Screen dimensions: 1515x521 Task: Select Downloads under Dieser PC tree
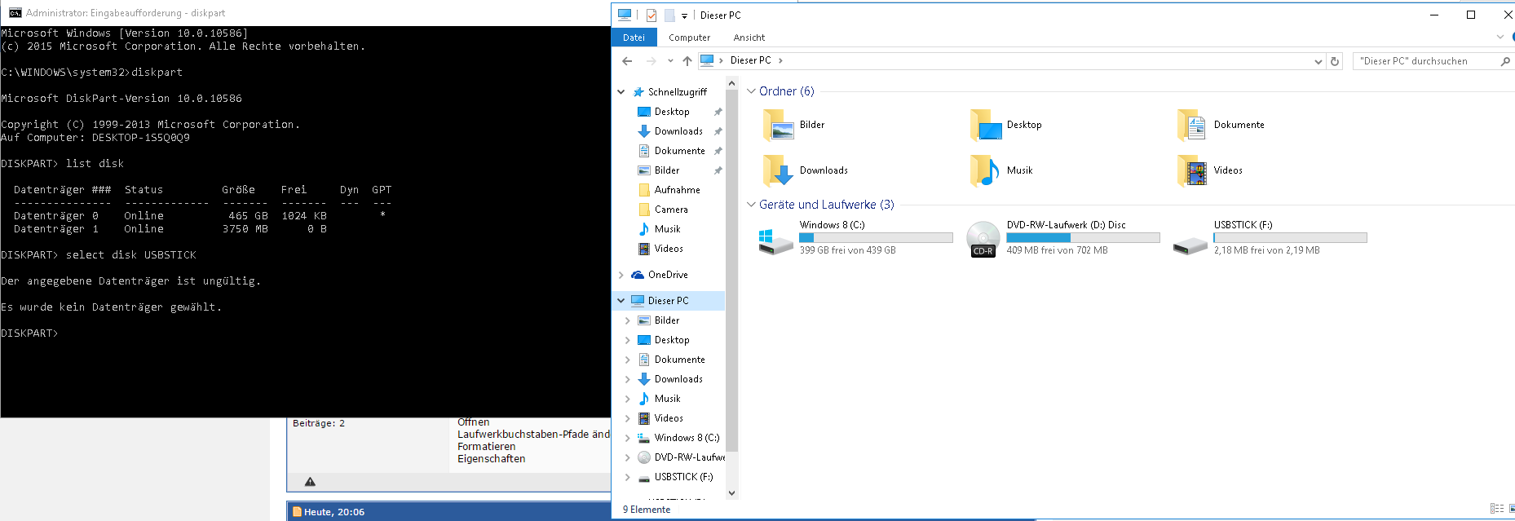point(678,379)
